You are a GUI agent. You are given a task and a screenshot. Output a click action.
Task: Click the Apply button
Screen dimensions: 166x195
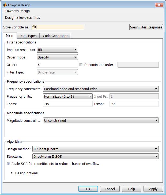pyautogui.click(x=153, y=189)
